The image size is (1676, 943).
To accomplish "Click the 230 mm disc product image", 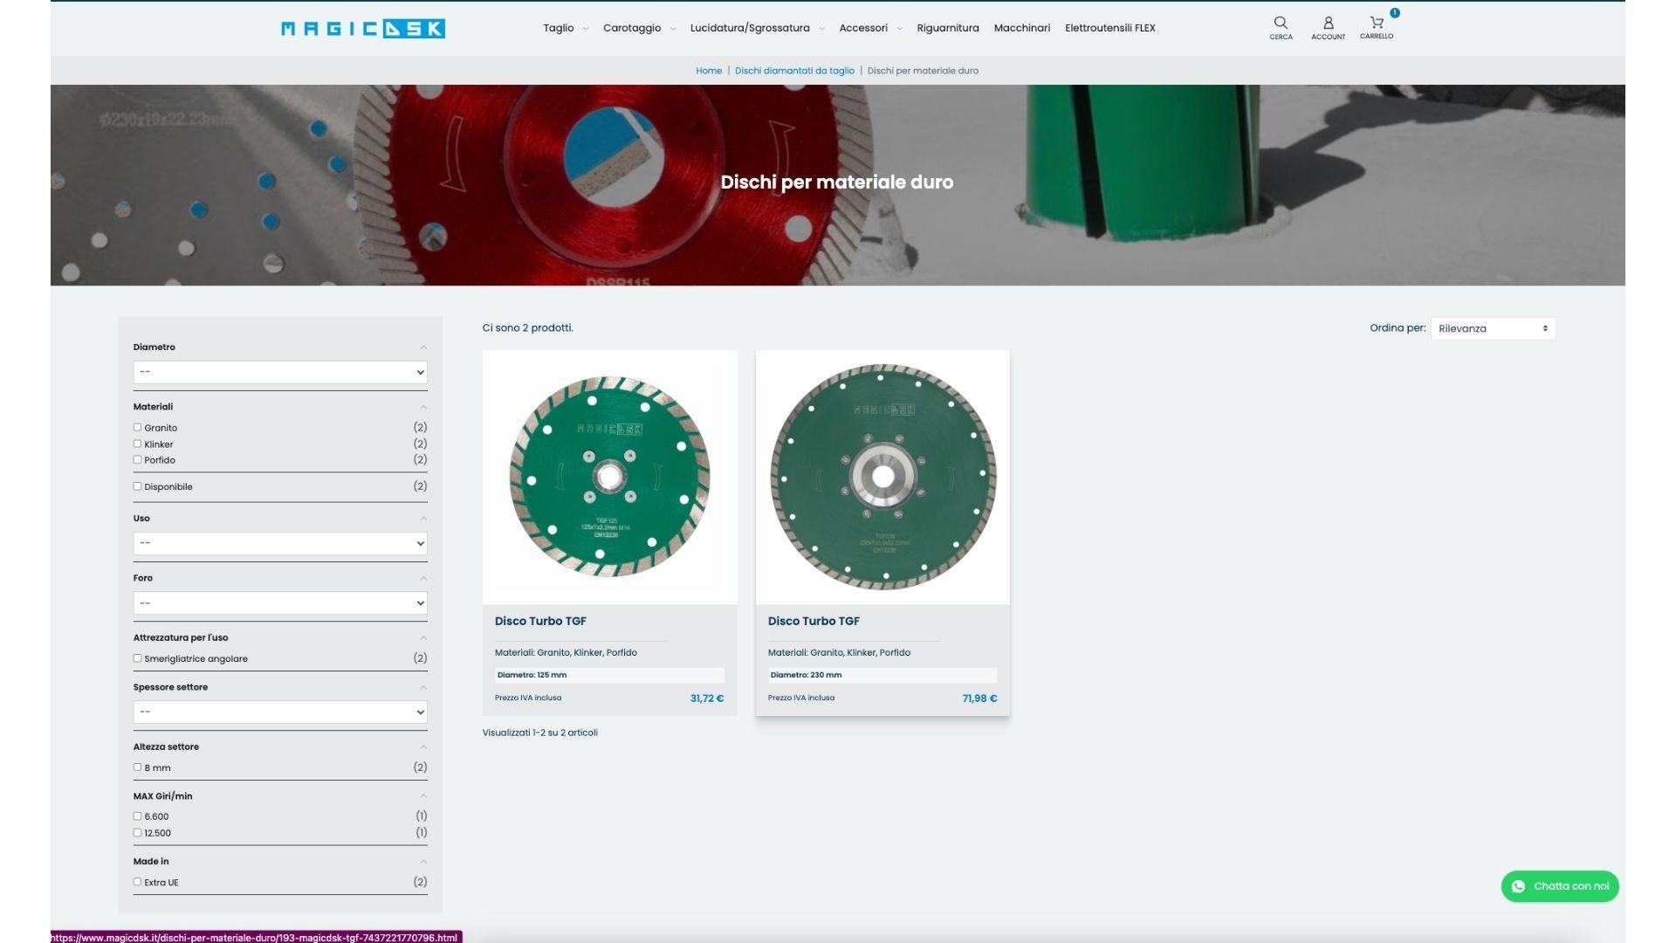I will (883, 477).
